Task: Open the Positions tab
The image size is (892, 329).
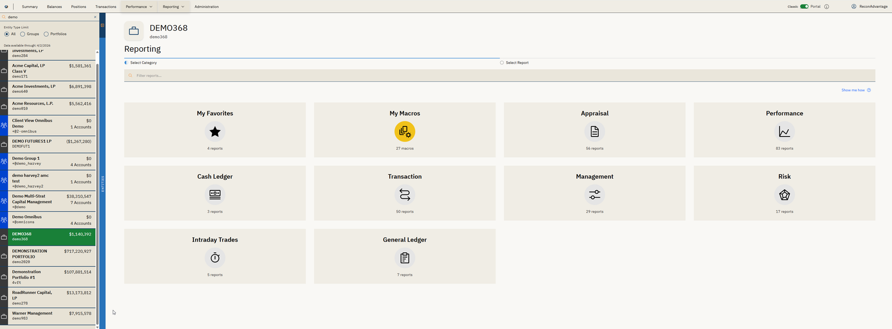Action: [79, 7]
